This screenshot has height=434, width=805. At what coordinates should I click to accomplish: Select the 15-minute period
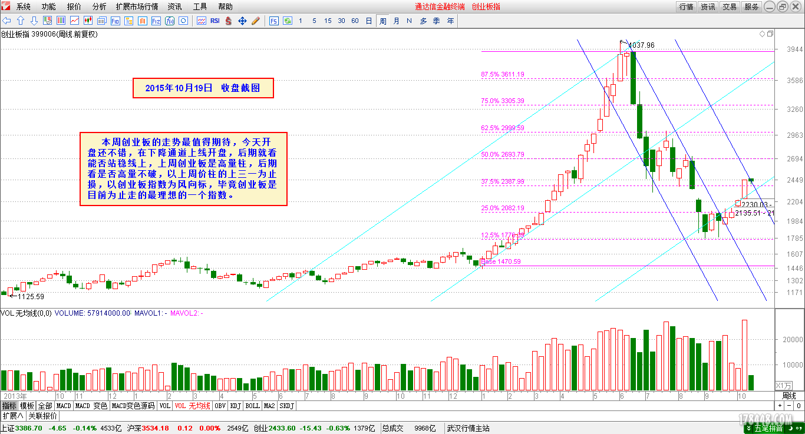tap(328, 21)
